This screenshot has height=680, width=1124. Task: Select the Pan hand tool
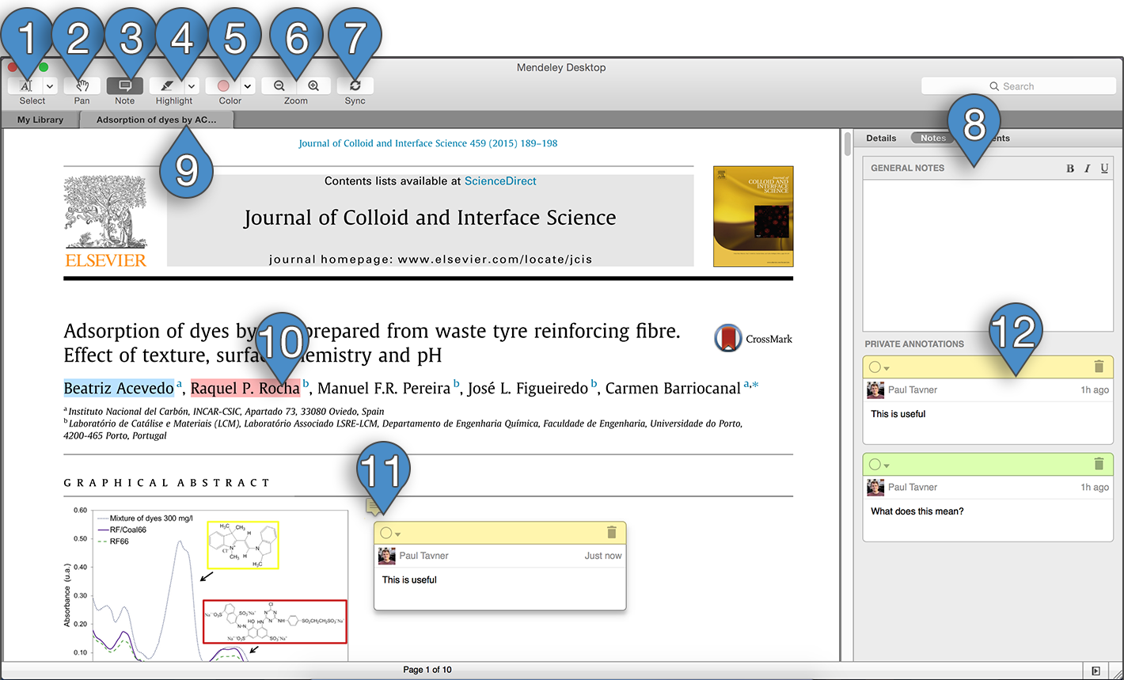pos(82,86)
